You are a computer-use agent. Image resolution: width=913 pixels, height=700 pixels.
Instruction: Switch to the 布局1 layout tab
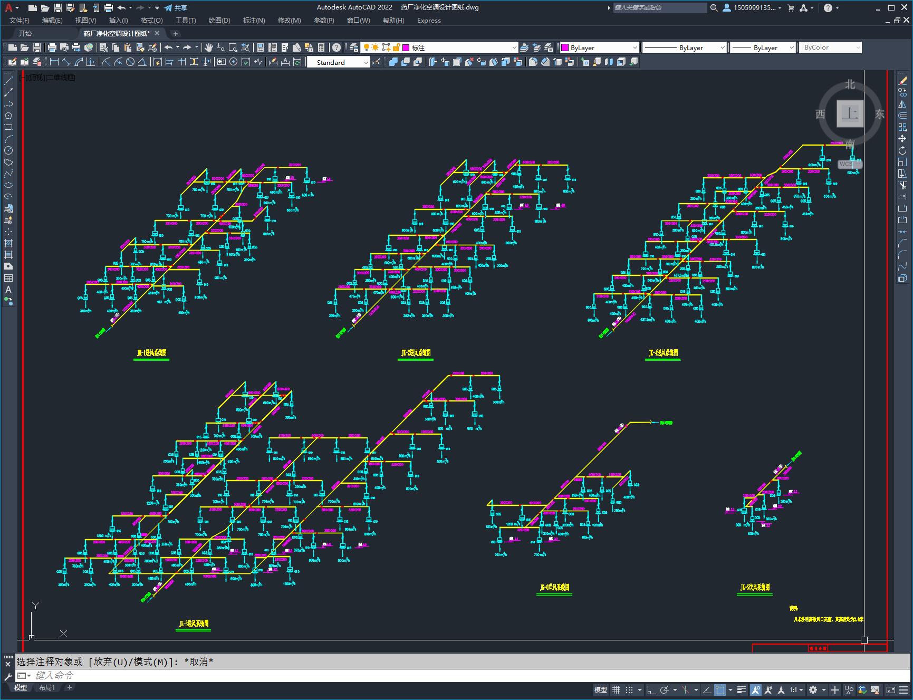point(47,687)
